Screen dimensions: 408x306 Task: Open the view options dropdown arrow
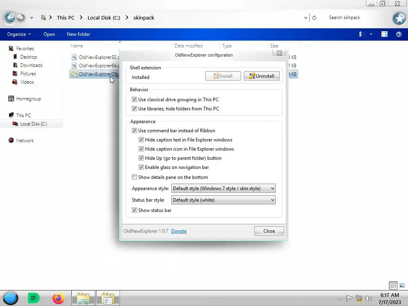pos(371,34)
